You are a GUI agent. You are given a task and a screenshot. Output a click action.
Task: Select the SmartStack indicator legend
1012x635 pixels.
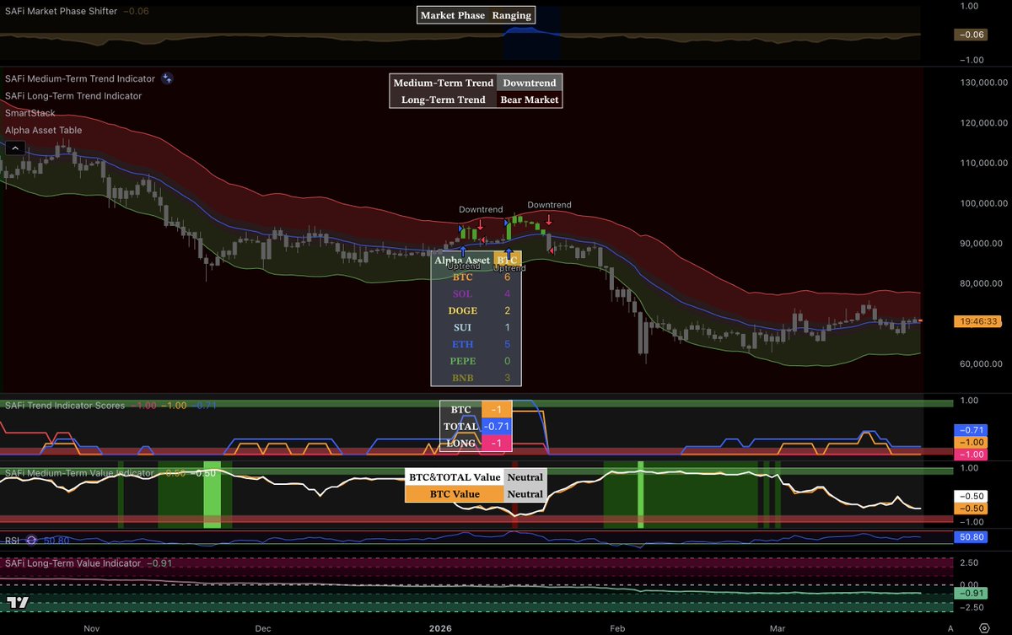tap(30, 113)
